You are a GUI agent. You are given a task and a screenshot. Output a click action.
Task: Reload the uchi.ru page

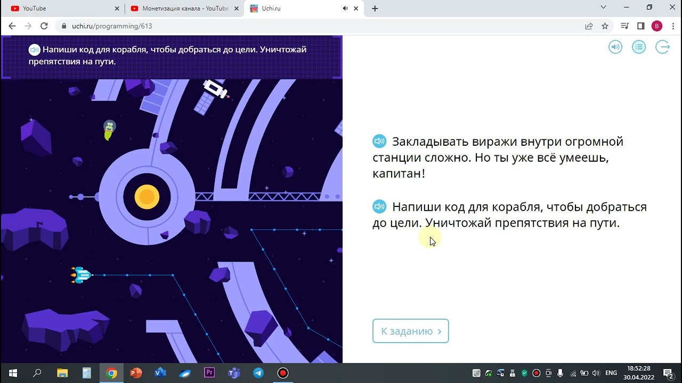[44, 26]
